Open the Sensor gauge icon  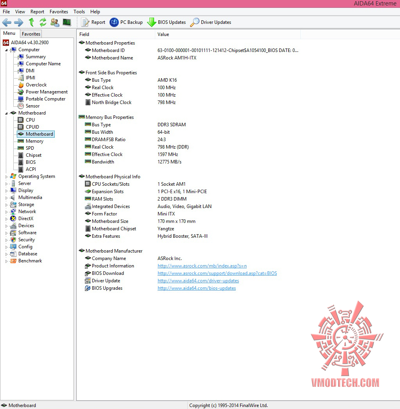(21, 106)
